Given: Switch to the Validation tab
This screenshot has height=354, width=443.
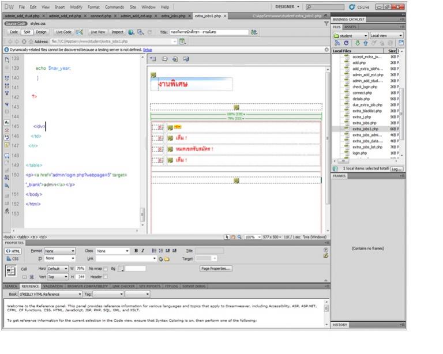Looking at the screenshot, I should [x=53, y=287].
